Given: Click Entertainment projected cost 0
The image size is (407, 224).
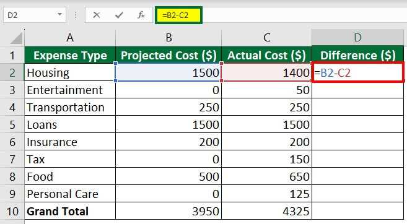Looking at the screenshot, I should point(168,90).
